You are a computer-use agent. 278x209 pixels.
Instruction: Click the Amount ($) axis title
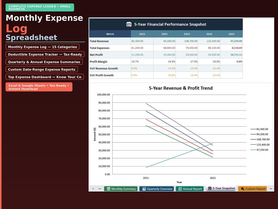click(x=95, y=134)
